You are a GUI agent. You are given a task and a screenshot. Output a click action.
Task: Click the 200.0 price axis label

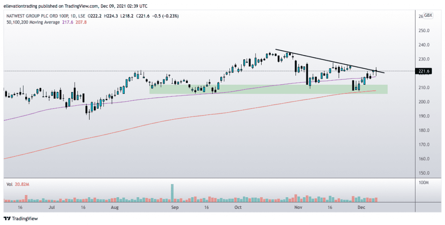[x=424, y=102]
